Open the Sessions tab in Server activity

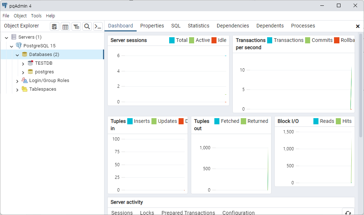coord(122,212)
